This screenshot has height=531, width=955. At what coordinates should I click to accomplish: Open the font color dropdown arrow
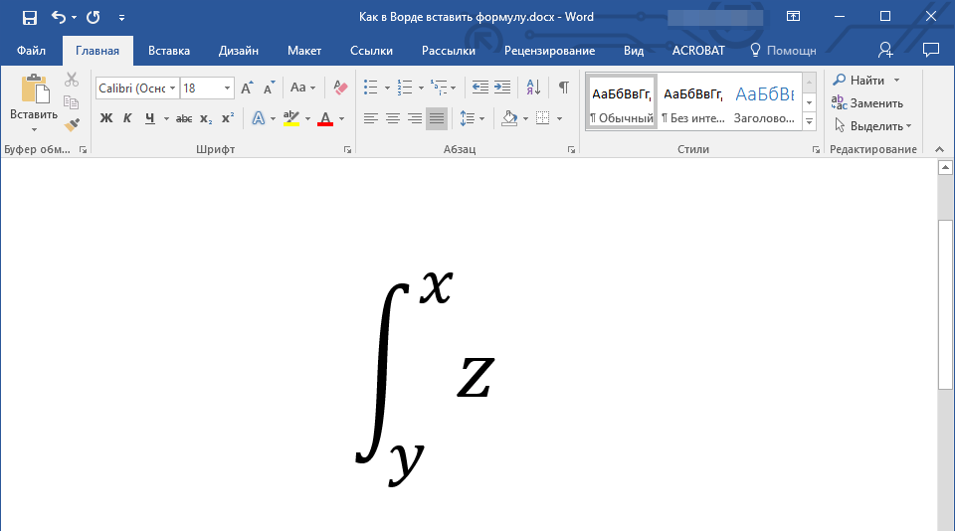[x=341, y=118]
